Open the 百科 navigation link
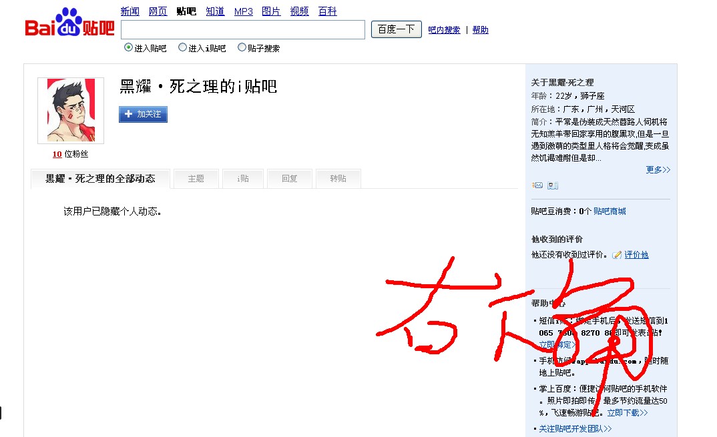 coord(327,11)
